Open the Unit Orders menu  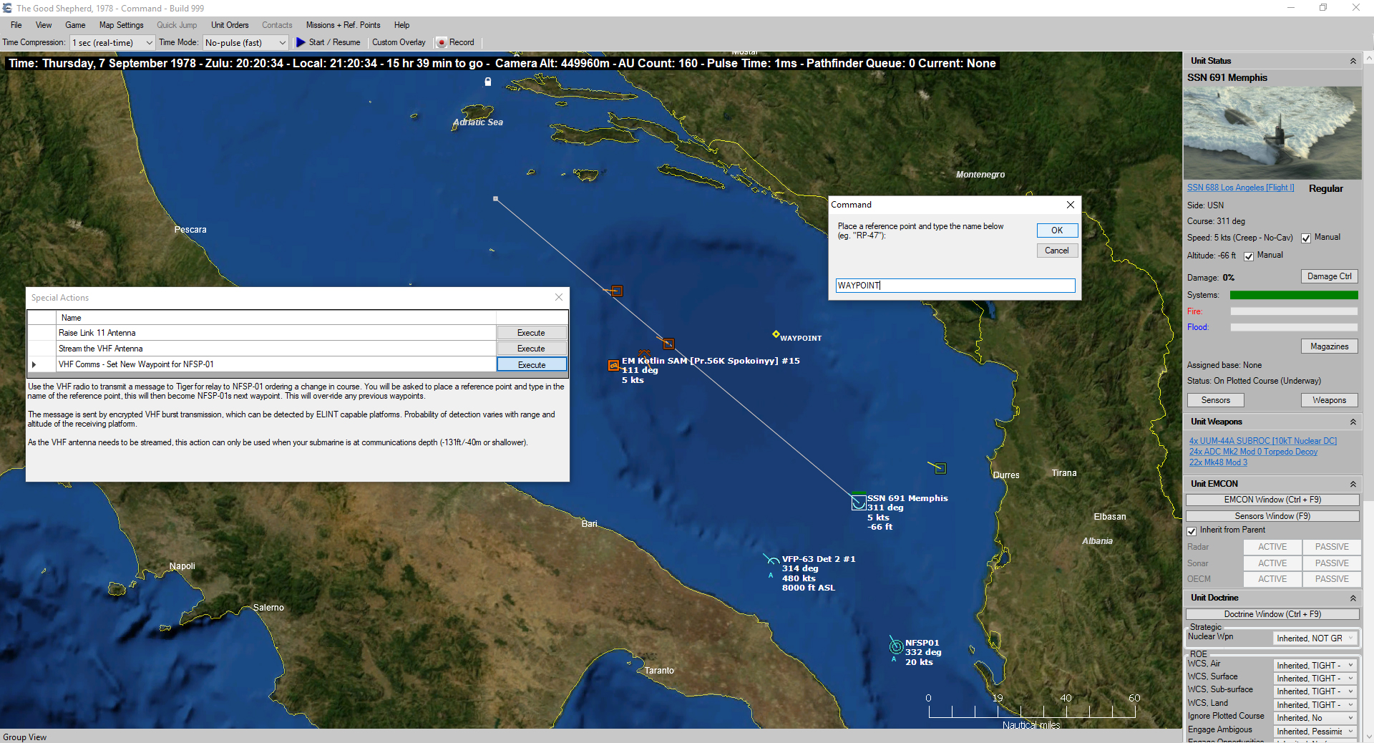point(229,25)
